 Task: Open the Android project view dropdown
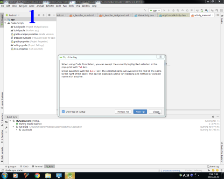point(13,15)
